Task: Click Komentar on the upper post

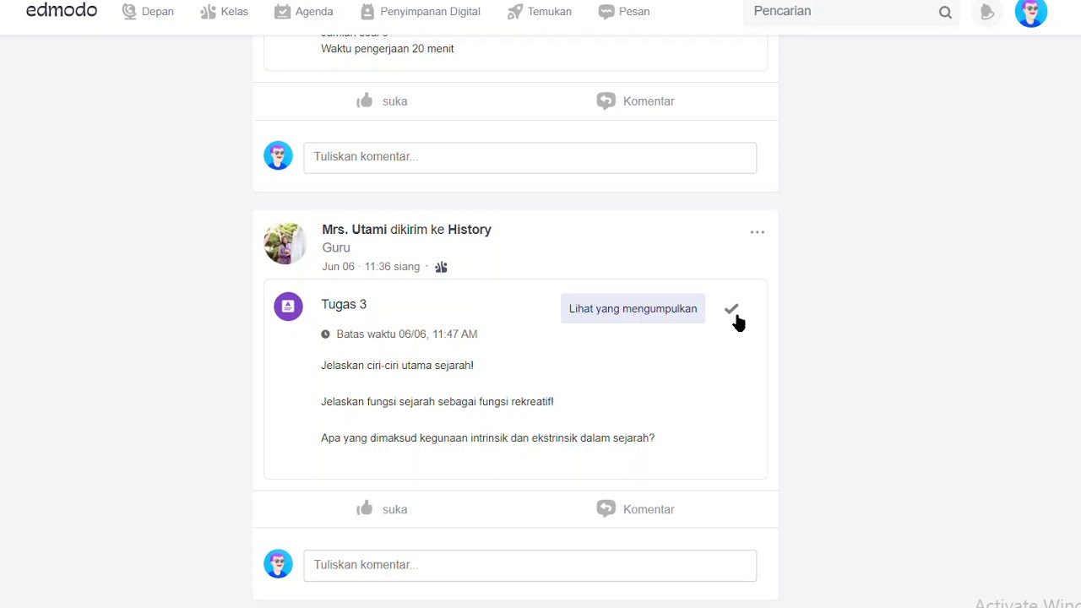Action: point(635,101)
